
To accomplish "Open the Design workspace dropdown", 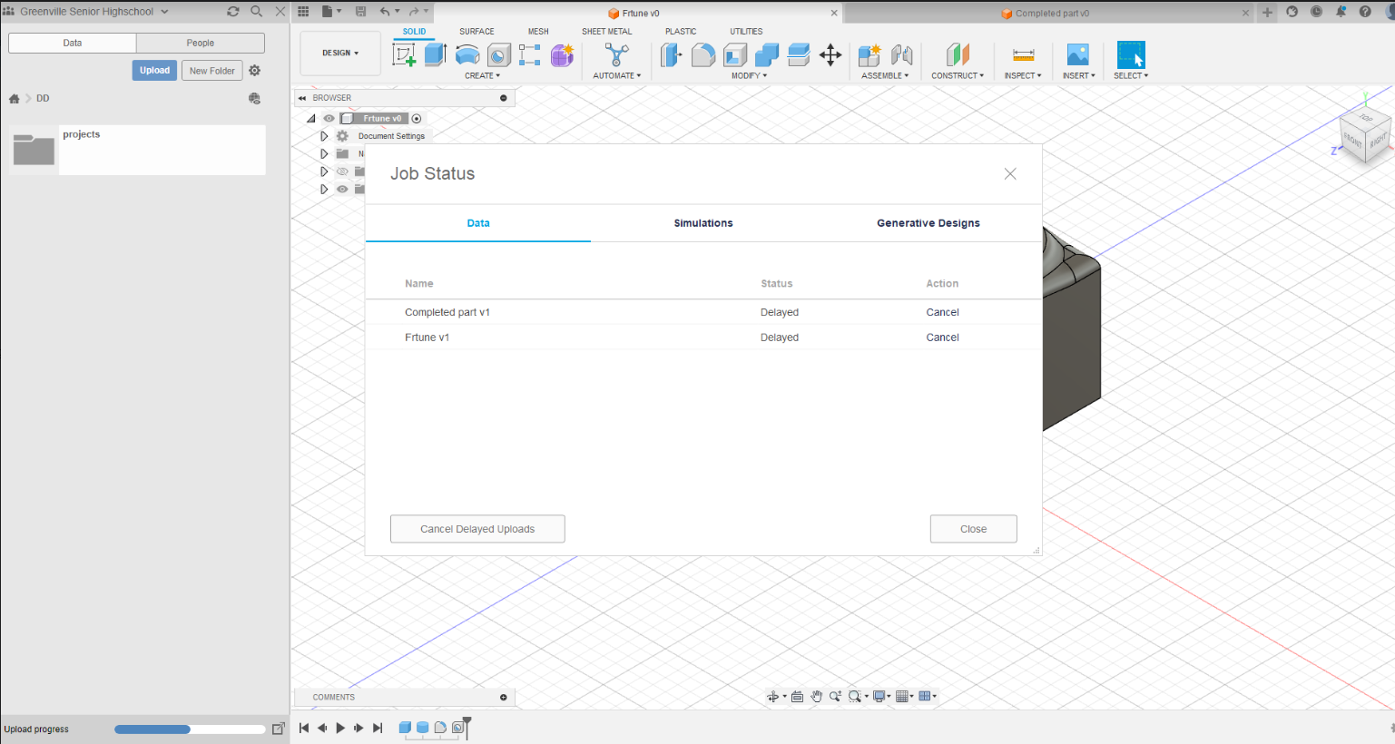I will point(339,53).
